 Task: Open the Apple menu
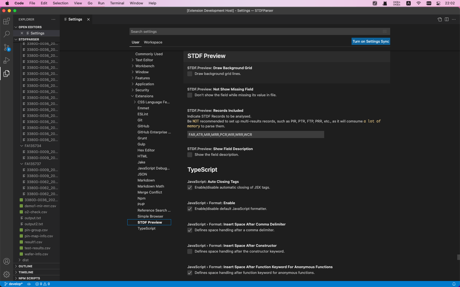(x=7, y=3)
